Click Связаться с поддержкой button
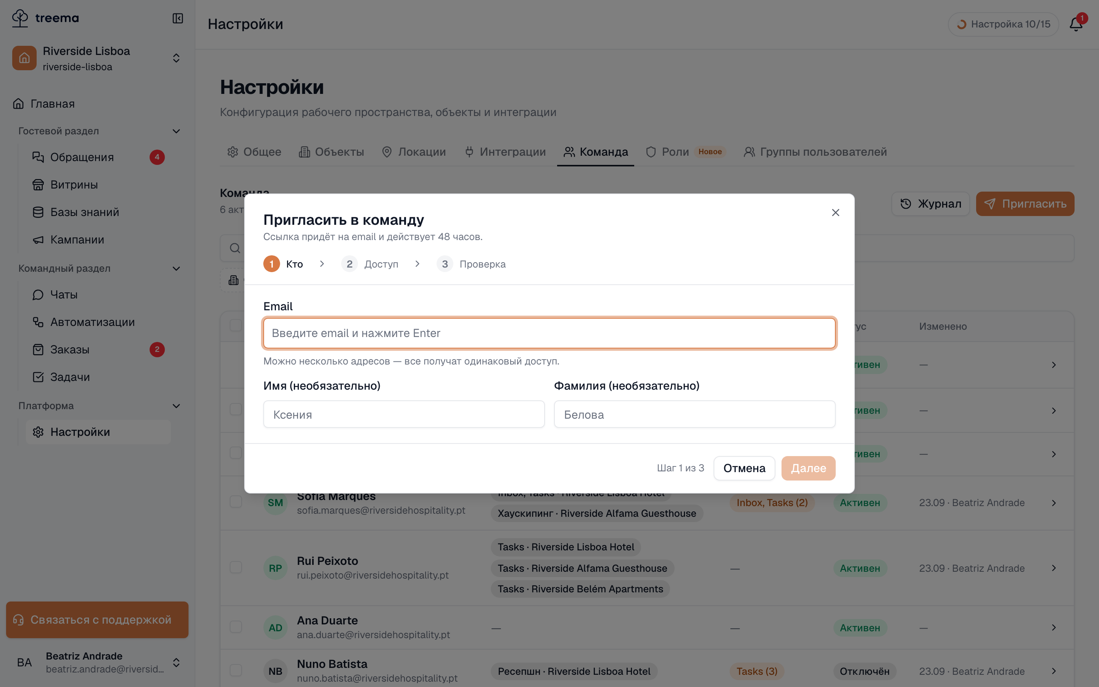1099x687 pixels. [x=97, y=620]
